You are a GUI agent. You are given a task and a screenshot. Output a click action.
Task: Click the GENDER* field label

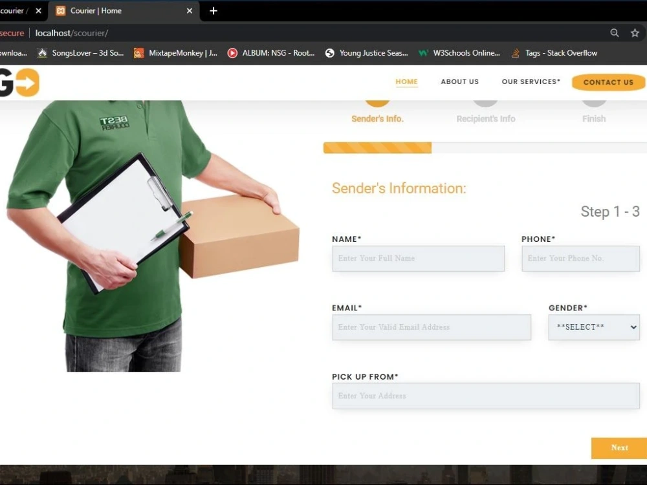click(568, 308)
